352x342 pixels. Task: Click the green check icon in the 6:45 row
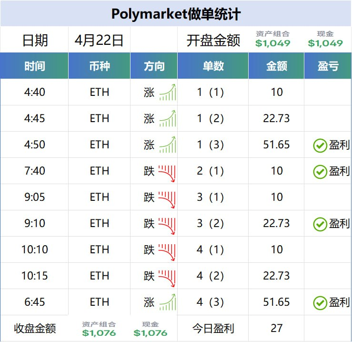(x=320, y=303)
